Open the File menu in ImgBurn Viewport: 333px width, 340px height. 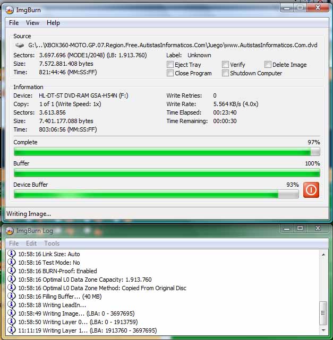click(14, 23)
